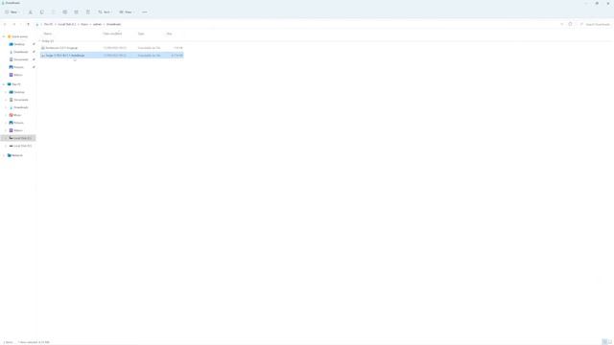Screen dimensions: 614x345
Task: Open pinned Downloads under Quick access
Action: 20,52
